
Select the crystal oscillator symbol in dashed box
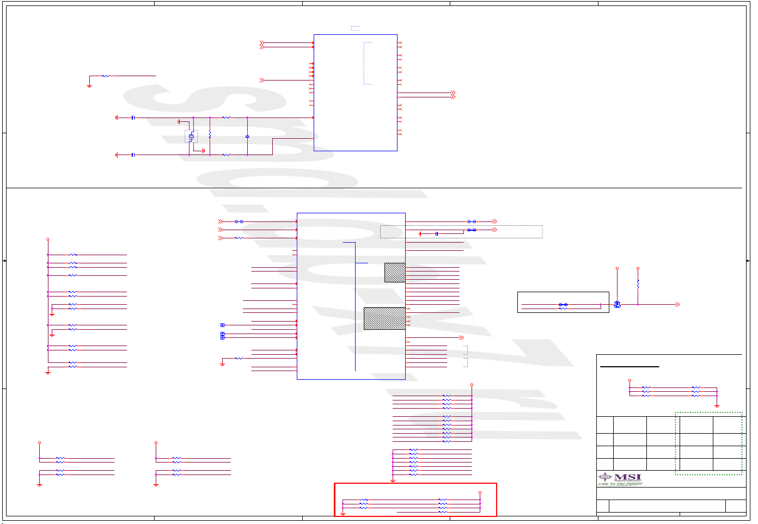pos(191,137)
